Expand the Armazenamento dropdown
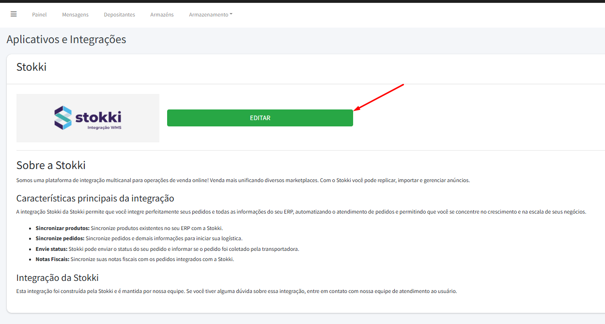The image size is (605, 324). [210, 15]
